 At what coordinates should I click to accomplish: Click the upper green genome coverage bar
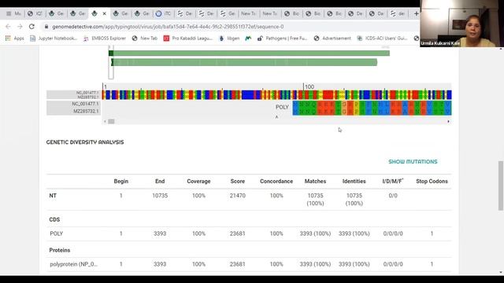(249, 53)
